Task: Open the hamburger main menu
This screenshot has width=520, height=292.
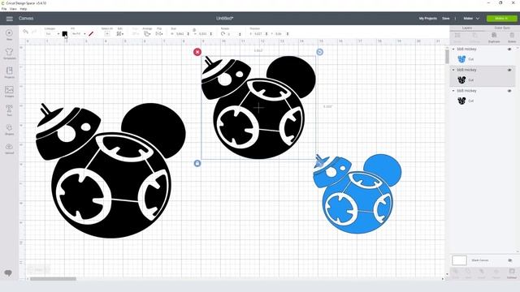Action: (x=9, y=19)
